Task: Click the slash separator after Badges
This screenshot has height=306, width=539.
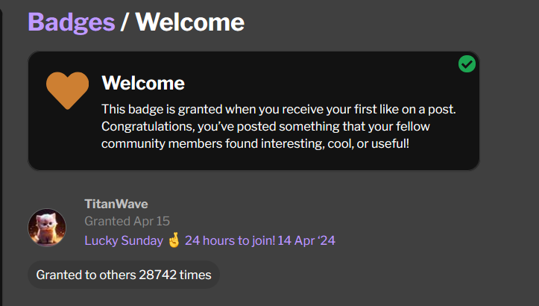Action: [x=124, y=22]
